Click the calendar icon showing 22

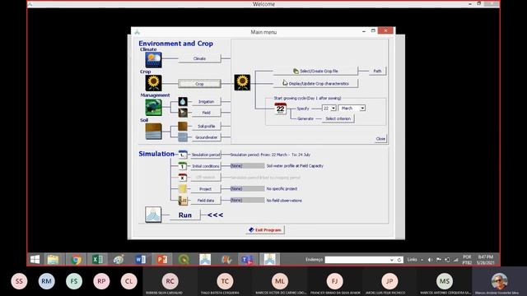(280, 109)
